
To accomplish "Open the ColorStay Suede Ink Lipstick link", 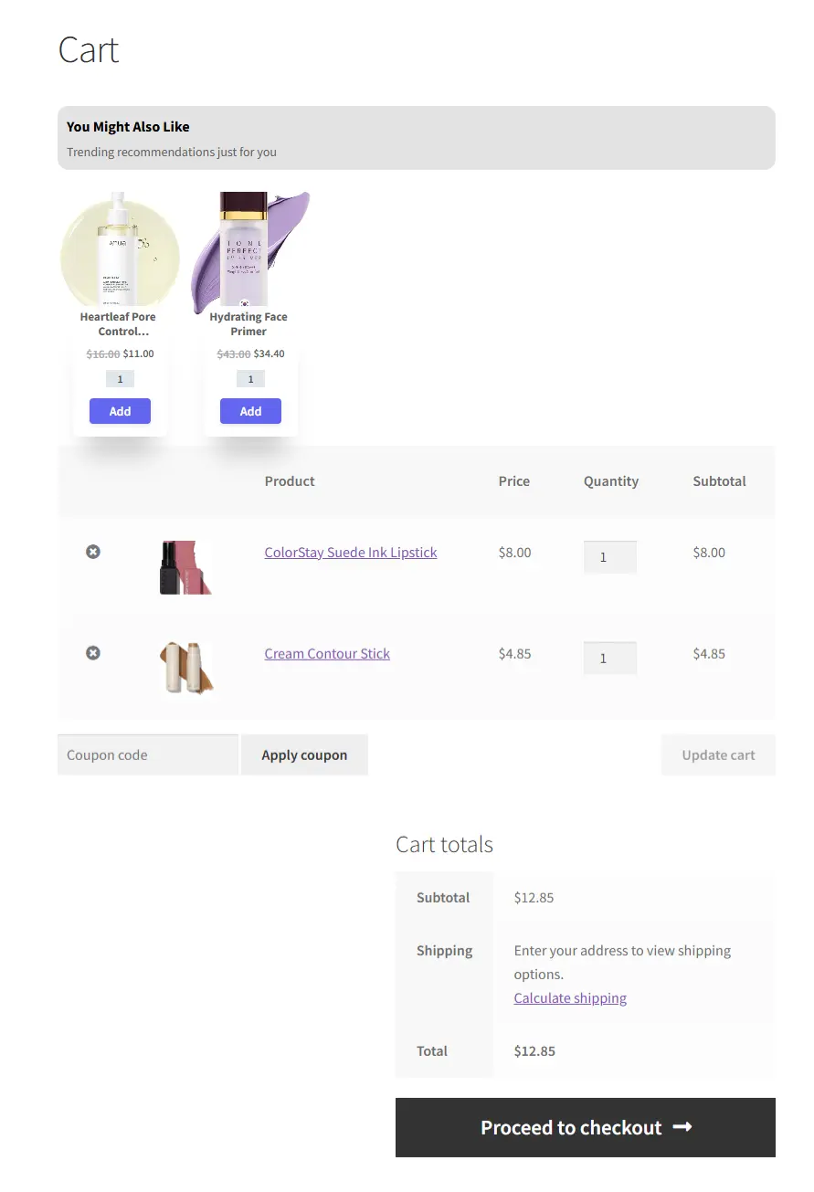I will [x=351, y=553].
